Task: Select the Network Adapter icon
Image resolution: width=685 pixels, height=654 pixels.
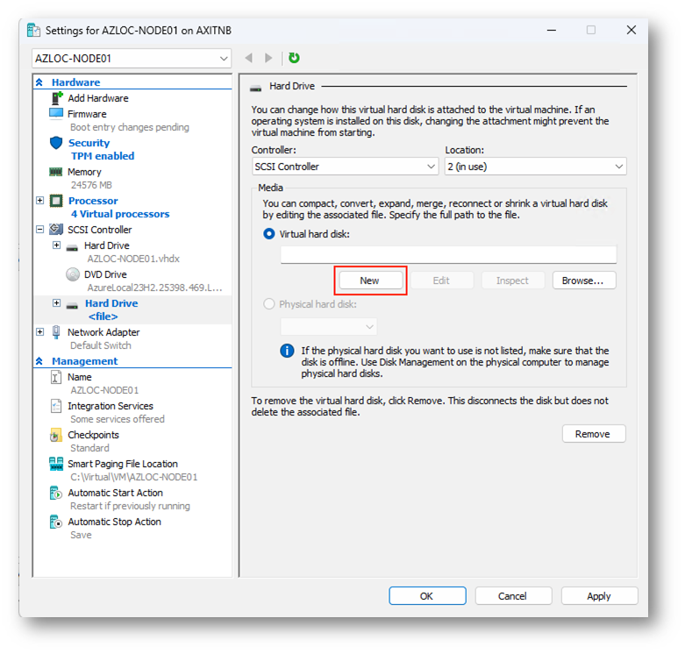Action: point(56,332)
